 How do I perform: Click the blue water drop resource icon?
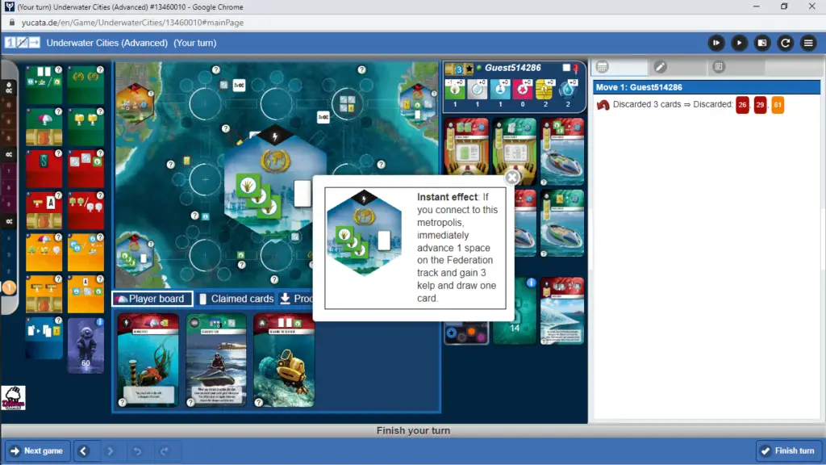567,89
